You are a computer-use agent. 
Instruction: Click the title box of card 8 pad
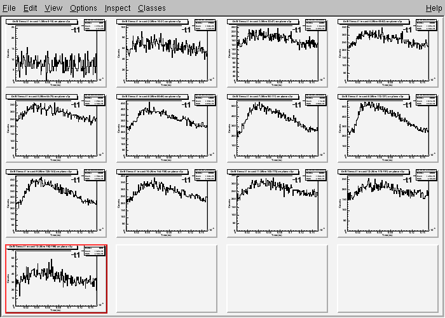pyautogui.click(x=374, y=97)
